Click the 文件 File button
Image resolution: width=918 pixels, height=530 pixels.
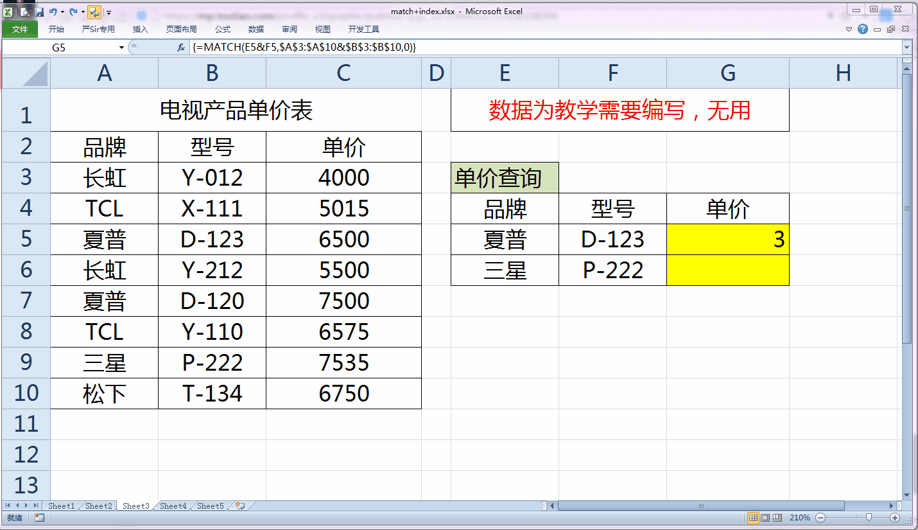[x=20, y=29]
